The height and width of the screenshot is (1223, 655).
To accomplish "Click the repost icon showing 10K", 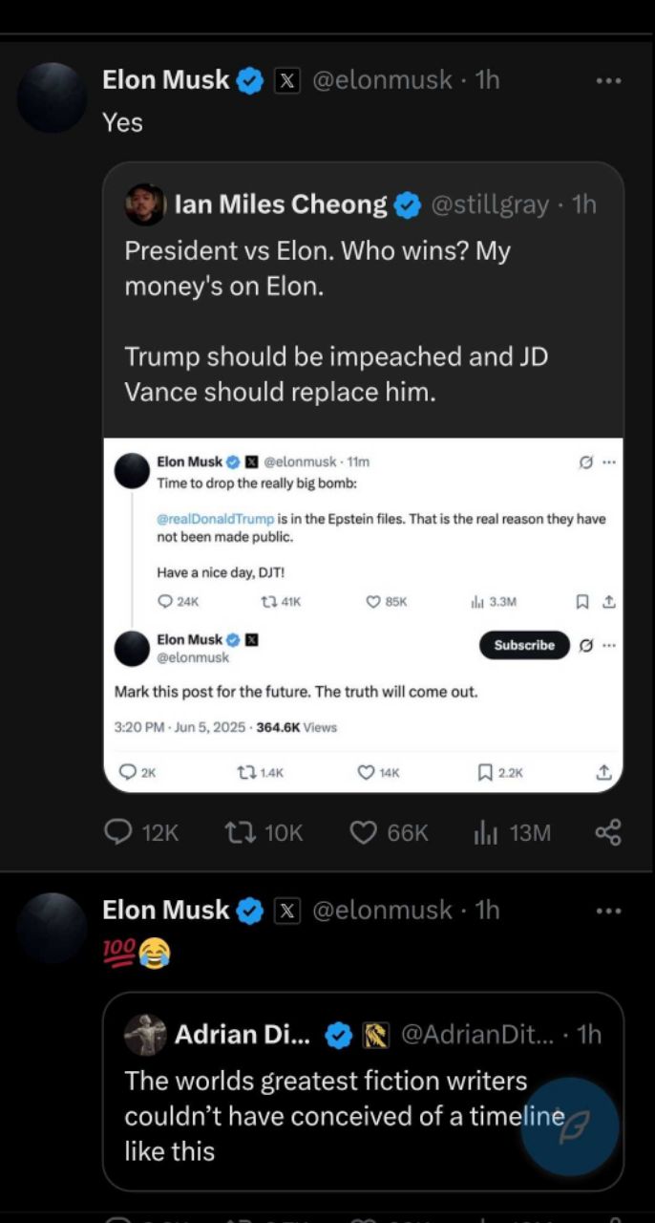I will (239, 832).
